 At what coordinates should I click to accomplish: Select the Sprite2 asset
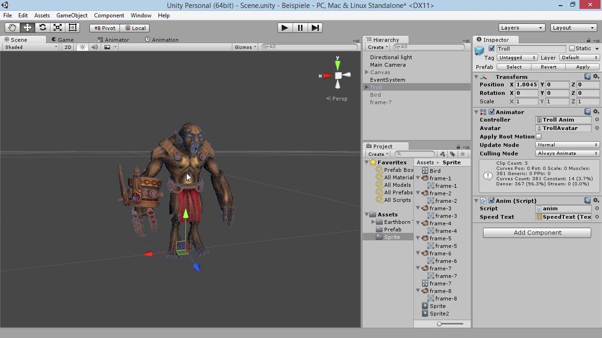439,314
